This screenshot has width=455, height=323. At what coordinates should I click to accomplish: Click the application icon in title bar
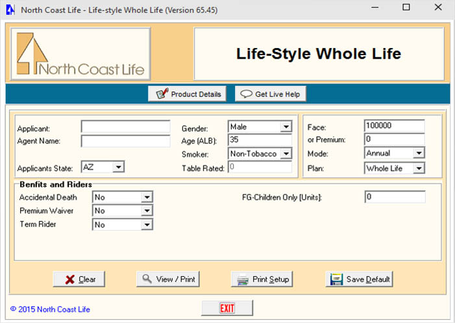point(10,10)
